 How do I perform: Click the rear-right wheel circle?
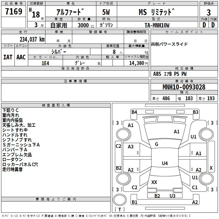tap(206, 178)
